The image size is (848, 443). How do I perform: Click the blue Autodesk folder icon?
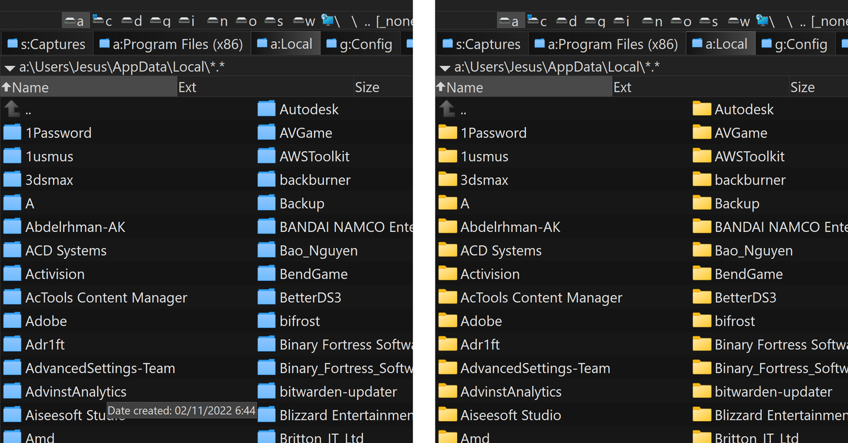[x=266, y=109]
